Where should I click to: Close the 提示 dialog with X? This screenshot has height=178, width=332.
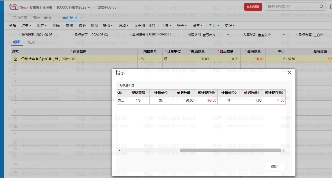[x=289, y=73]
